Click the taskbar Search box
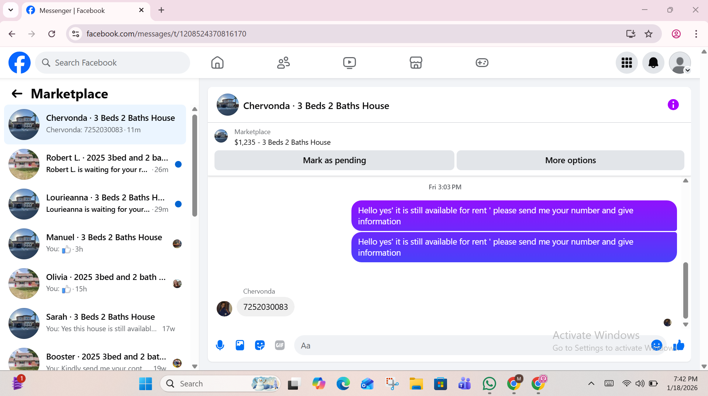 [220, 383]
